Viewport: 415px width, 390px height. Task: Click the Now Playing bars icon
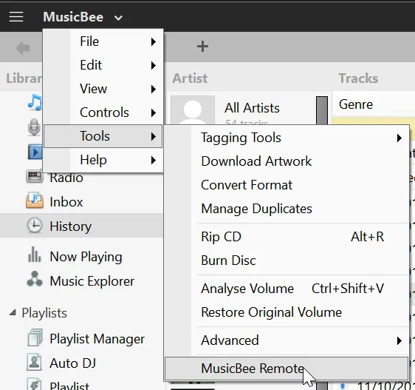(35, 254)
